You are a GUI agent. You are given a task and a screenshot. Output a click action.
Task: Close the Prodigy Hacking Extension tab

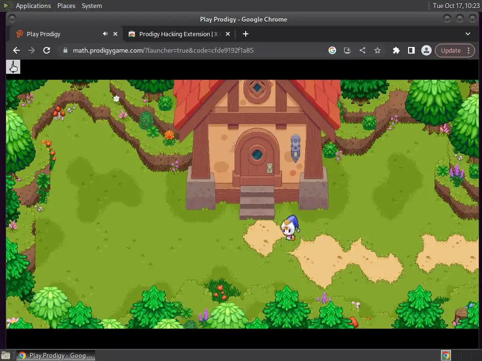pos(228,34)
